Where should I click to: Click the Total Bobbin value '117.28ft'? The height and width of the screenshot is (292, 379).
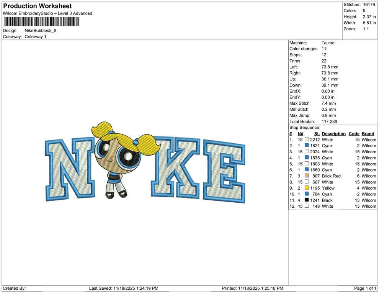[330, 121]
